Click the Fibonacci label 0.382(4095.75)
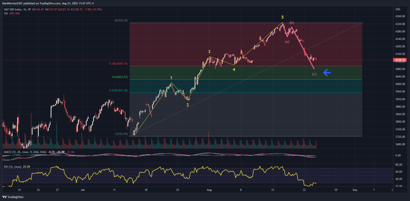This screenshot has height=201, width=410. [119, 63]
